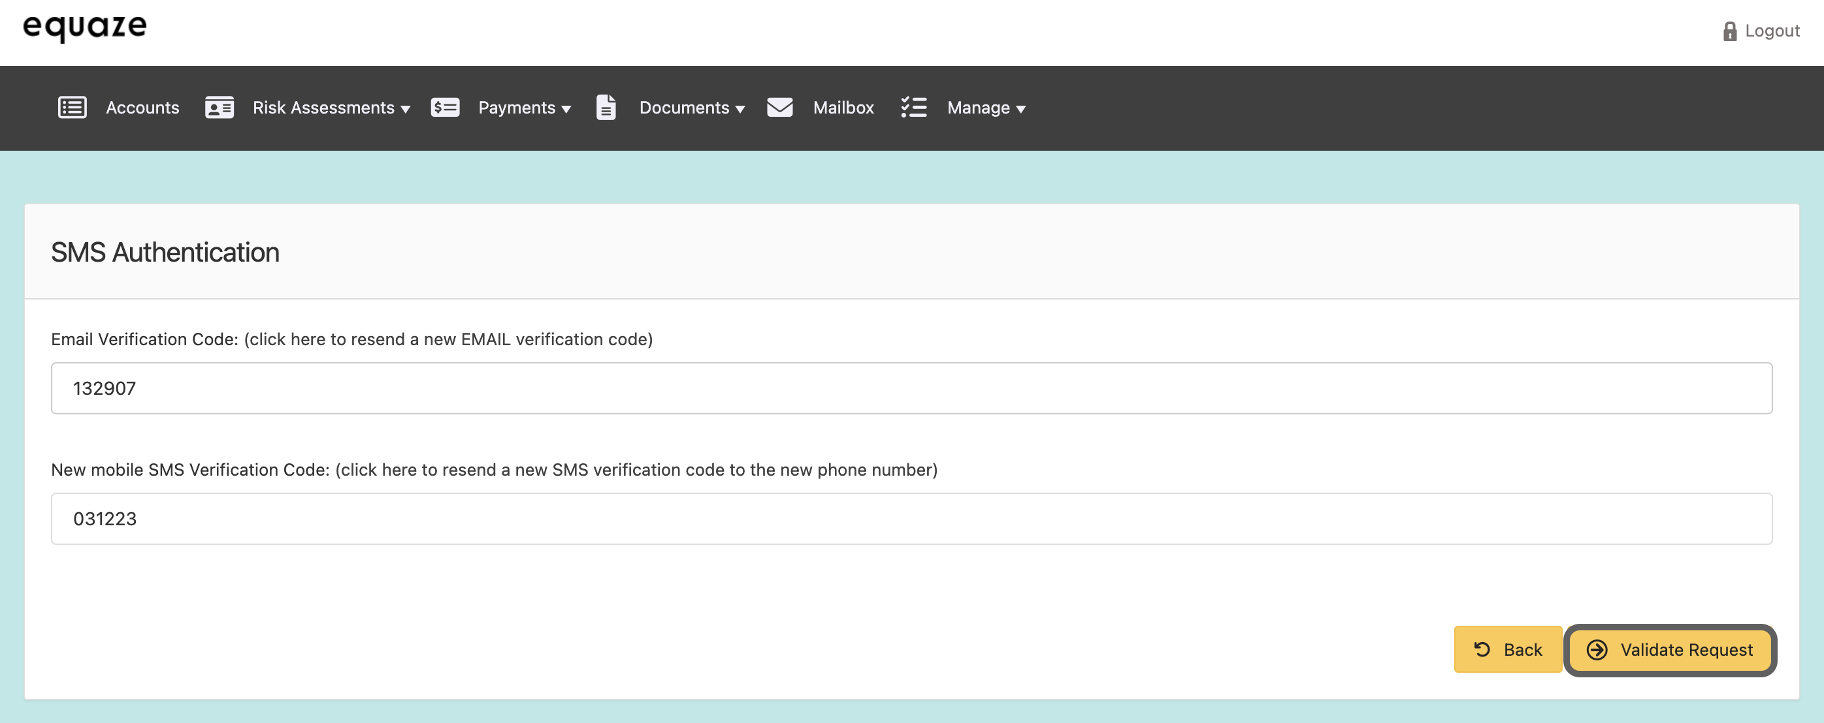Viewport: 1824px width, 723px height.
Task: Click the Manage checklist icon
Action: [x=913, y=108]
